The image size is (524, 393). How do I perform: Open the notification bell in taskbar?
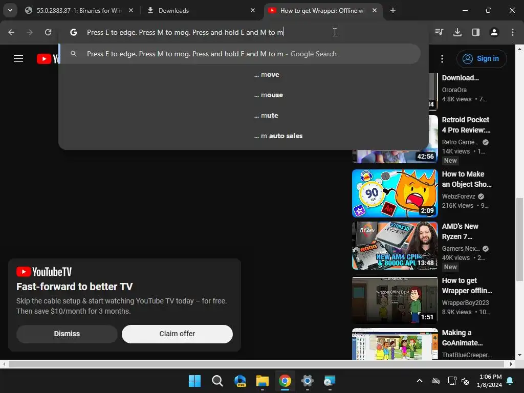click(510, 381)
